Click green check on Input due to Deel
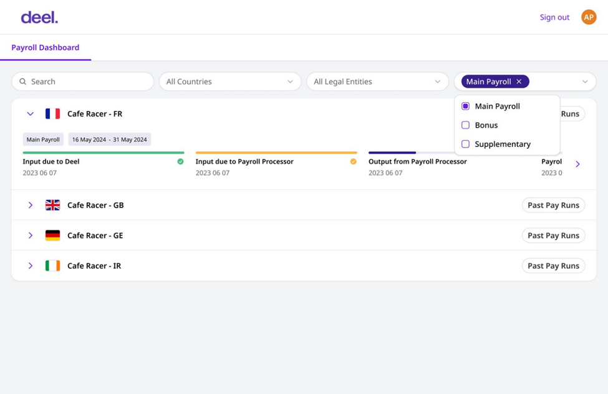This screenshot has width=608, height=394. [x=180, y=161]
